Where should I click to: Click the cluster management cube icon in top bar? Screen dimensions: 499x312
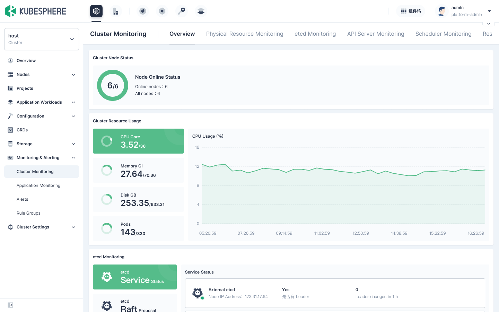pos(96,11)
